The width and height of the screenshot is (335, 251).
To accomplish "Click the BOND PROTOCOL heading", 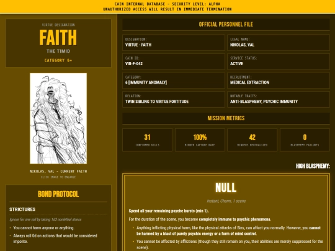I will 58,194.
